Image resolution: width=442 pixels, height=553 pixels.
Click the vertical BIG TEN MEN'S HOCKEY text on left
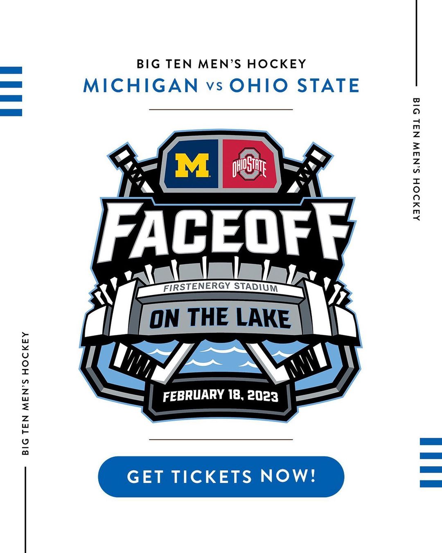point(25,393)
